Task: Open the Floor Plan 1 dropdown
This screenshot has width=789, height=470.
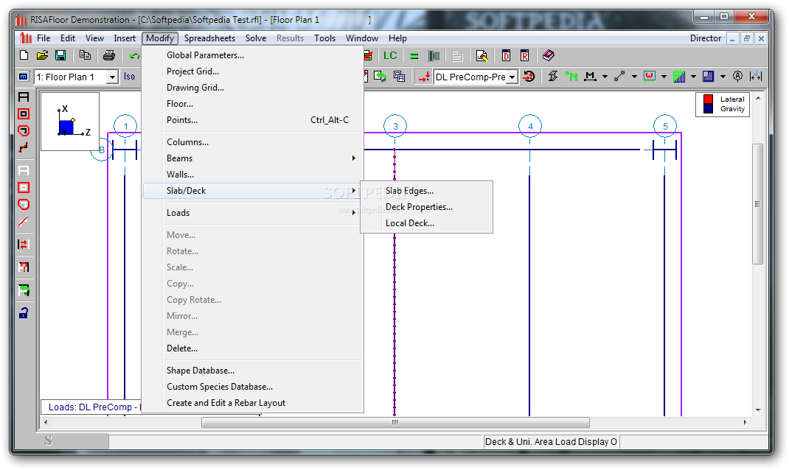Action: (x=113, y=77)
